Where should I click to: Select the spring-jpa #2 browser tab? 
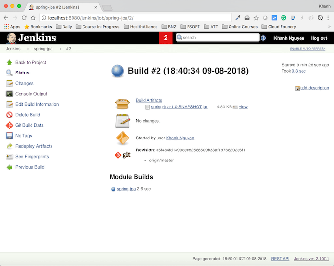(63, 7)
